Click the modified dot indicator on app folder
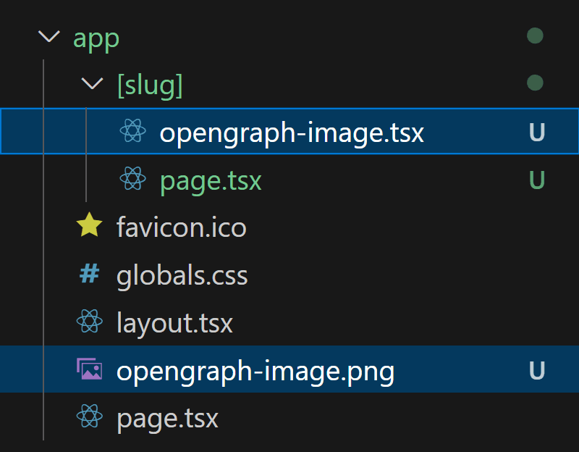579x452 pixels. click(x=535, y=35)
